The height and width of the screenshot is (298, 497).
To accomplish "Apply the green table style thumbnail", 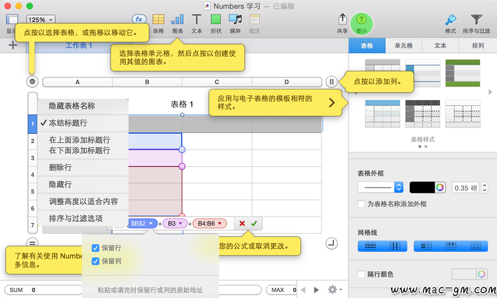I will pyautogui.click(x=463, y=73).
